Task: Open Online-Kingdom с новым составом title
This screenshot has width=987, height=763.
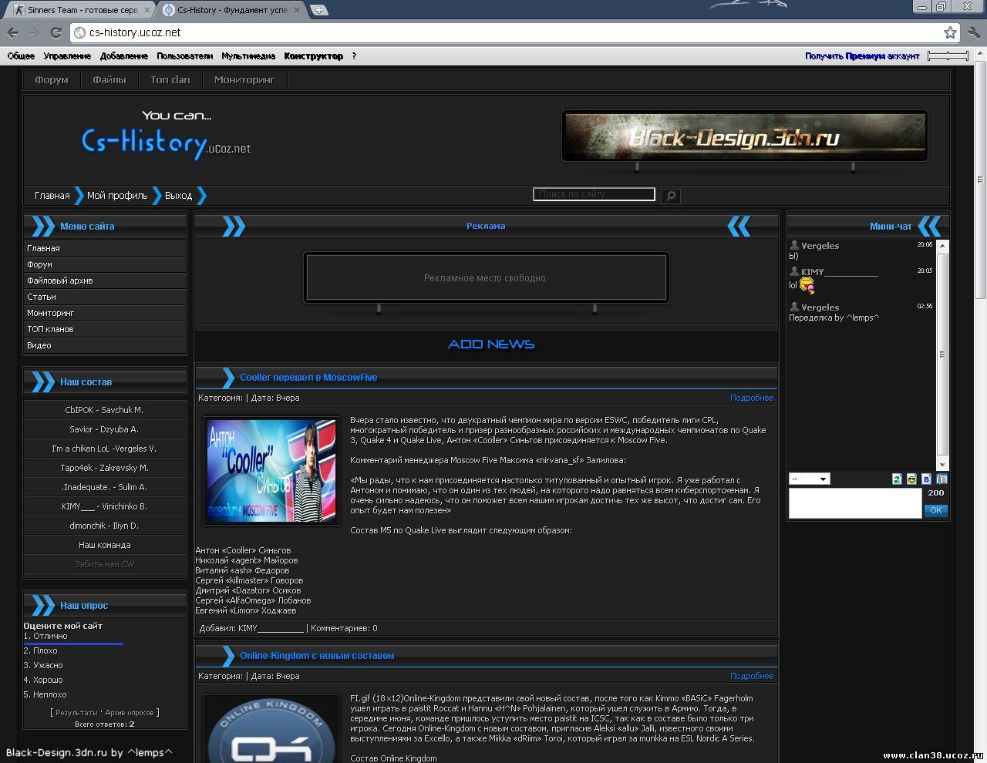Action: coord(317,656)
